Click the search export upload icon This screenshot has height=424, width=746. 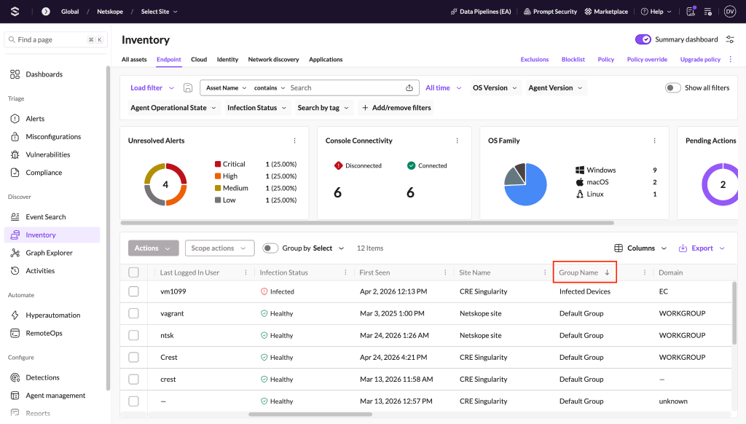click(409, 87)
